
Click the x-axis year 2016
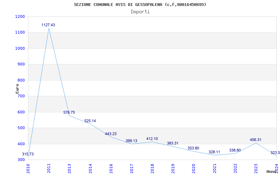coord(111,168)
